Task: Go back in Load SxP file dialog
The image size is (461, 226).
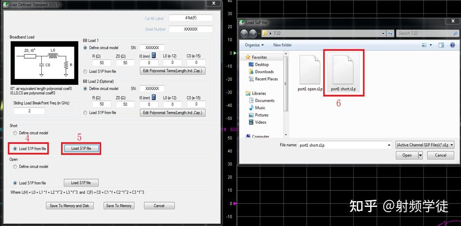Action: coord(245,33)
